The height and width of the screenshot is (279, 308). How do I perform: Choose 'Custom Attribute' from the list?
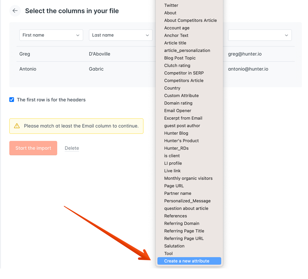(x=181, y=95)
